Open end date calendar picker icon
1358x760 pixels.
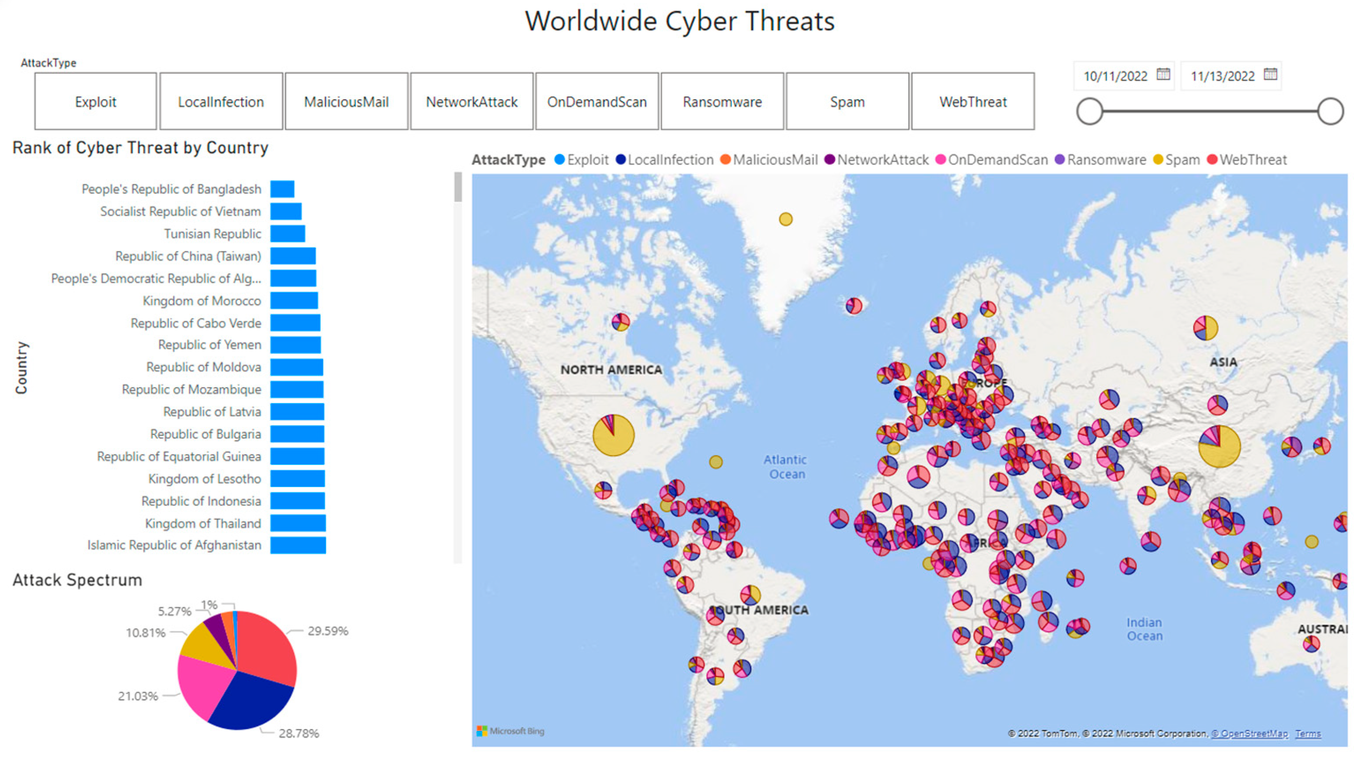coord(1271,74)
